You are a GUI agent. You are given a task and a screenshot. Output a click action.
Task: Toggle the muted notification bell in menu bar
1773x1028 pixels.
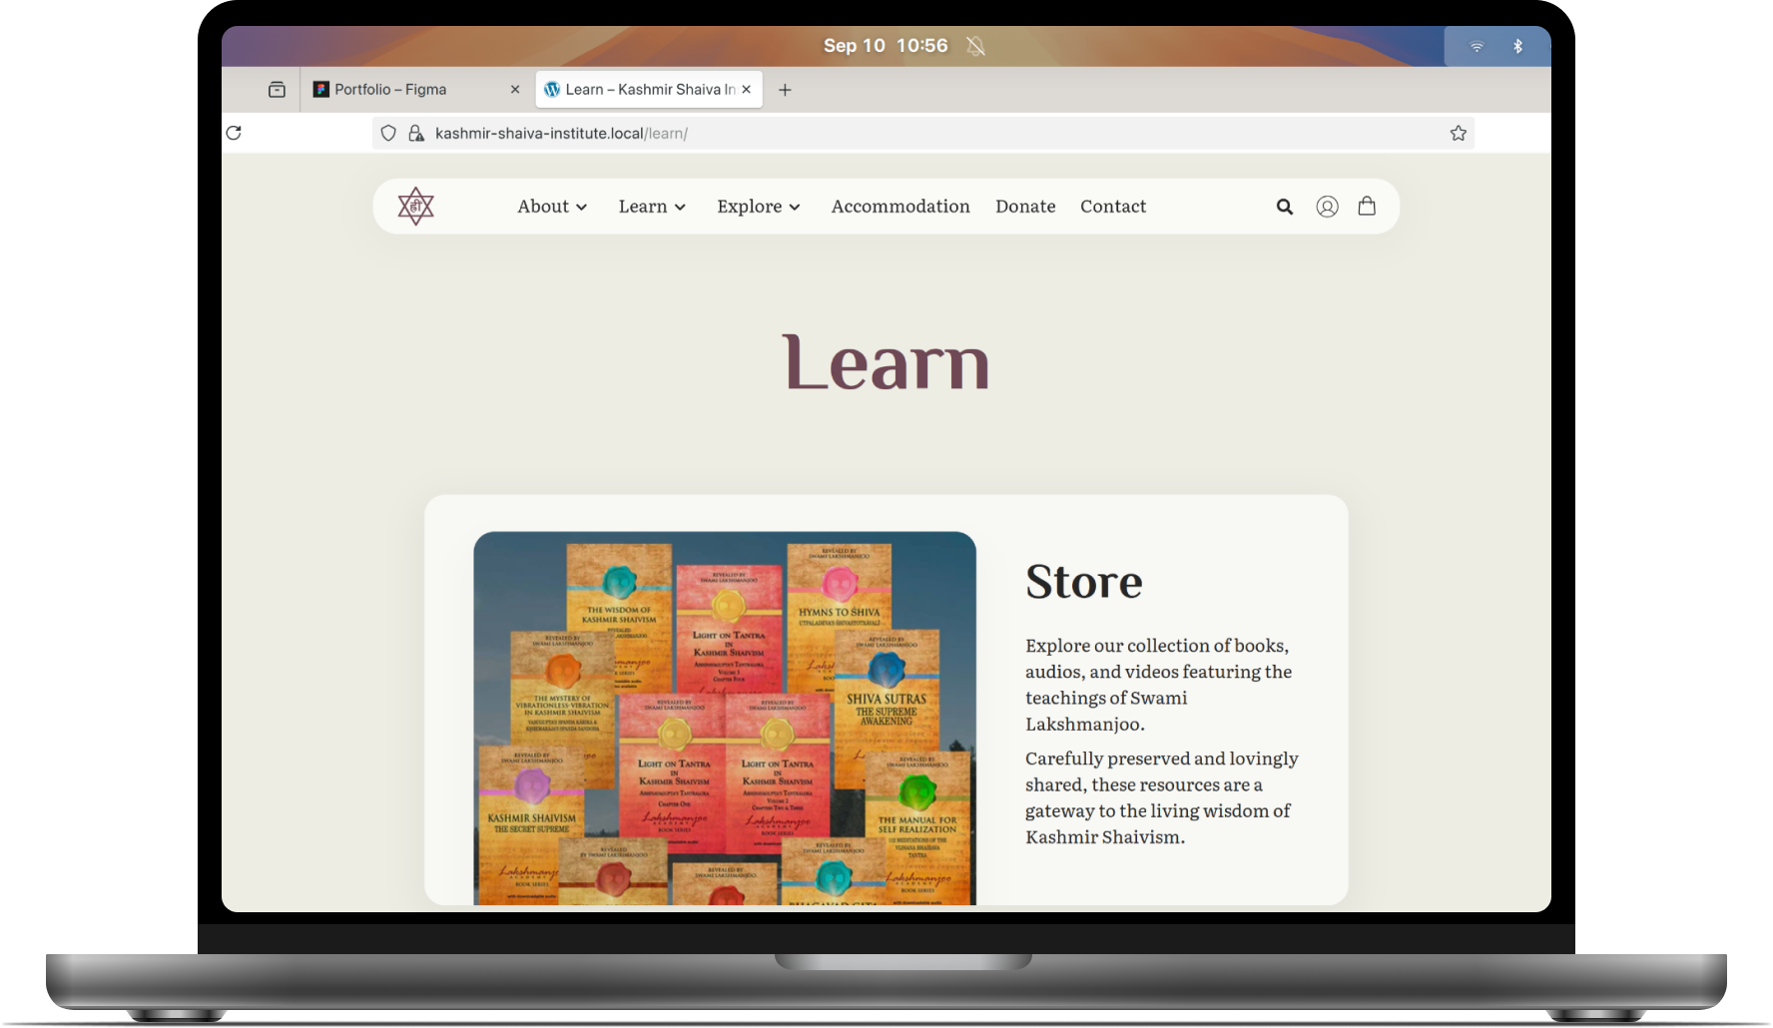pyautogui.click(x=975, y=46)
